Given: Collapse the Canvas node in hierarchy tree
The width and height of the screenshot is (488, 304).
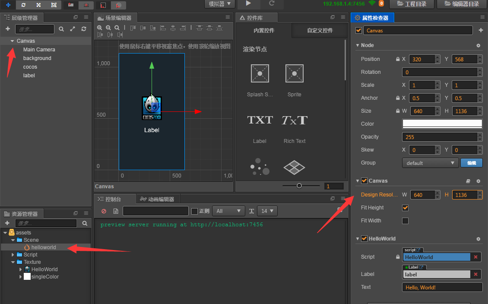Looking at the screenshot, I should [x=12, y=41].
